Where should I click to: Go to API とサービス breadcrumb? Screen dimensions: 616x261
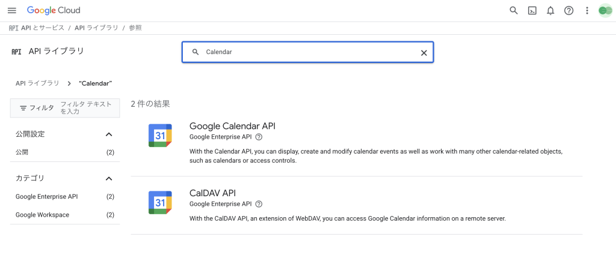coord(43,28)
